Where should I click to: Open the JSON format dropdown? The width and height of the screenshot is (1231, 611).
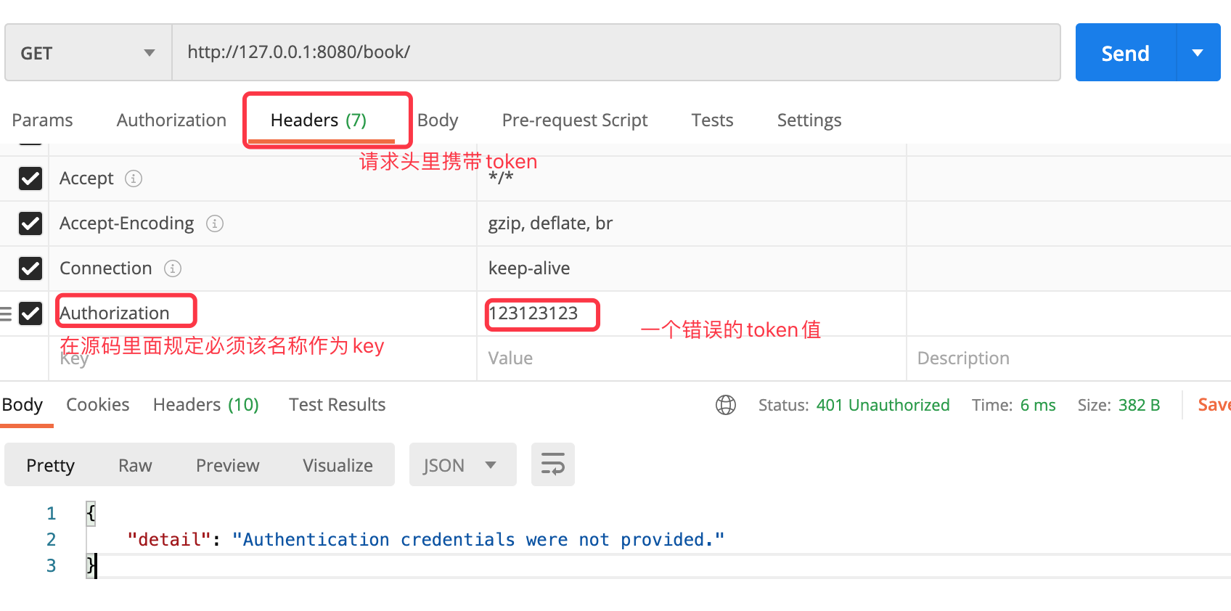463,464
